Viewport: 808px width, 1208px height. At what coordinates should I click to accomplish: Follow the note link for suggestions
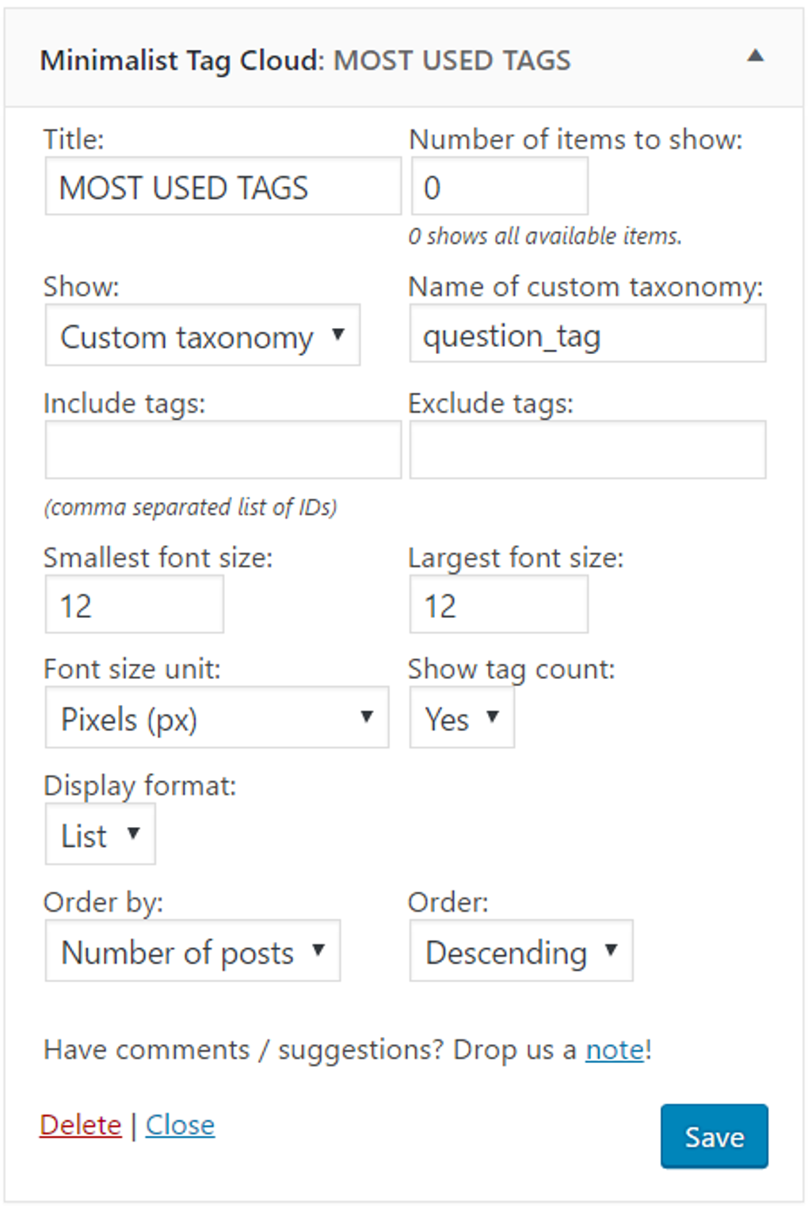click(x=615, y=1050)
